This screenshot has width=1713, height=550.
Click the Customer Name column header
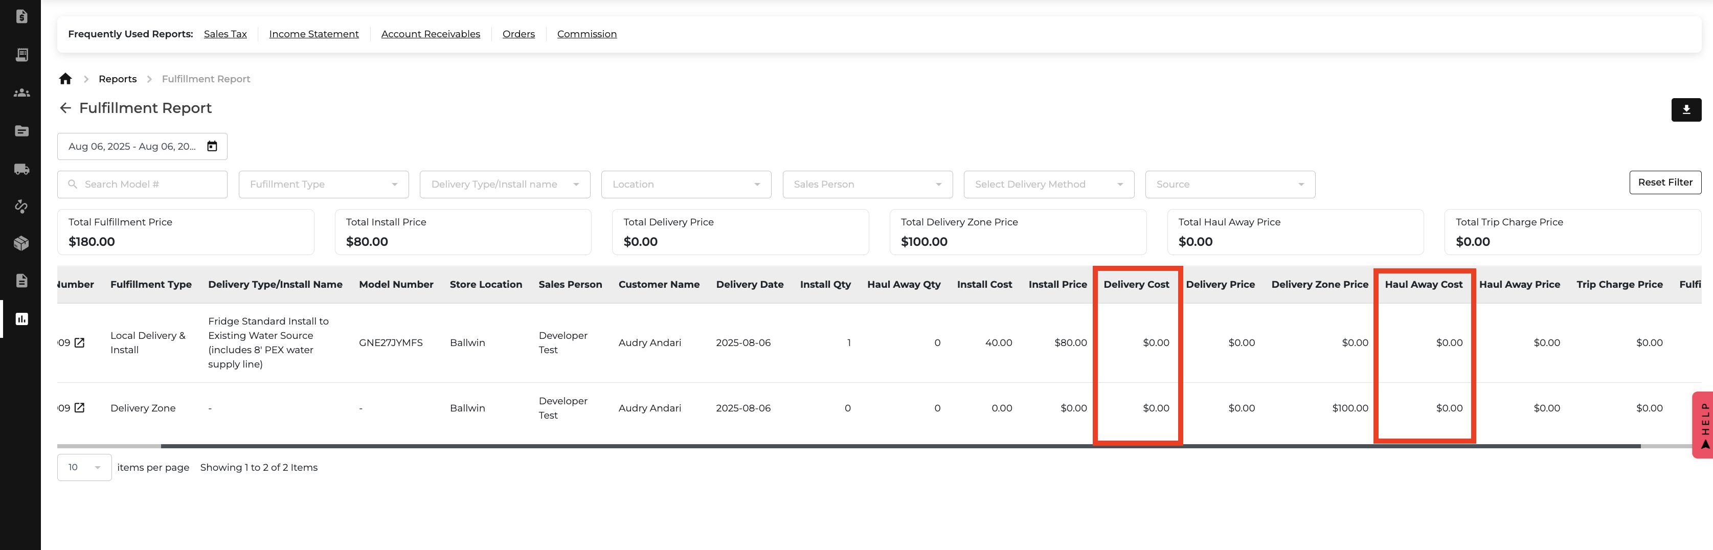(659, 285)
